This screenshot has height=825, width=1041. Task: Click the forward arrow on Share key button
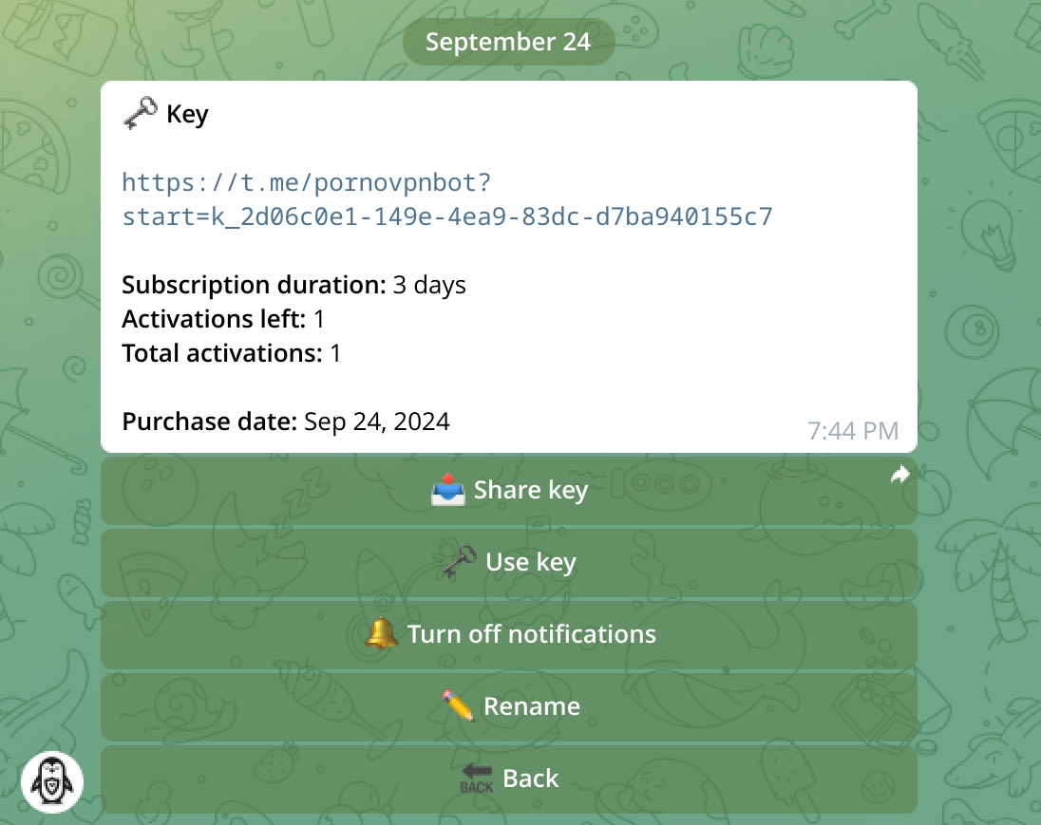pos(899,475)
